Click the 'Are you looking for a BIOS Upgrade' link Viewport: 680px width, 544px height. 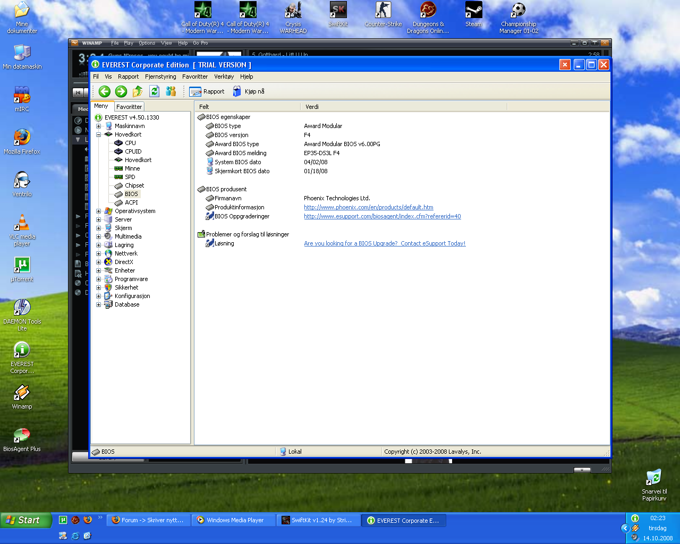tap(385, 243)
